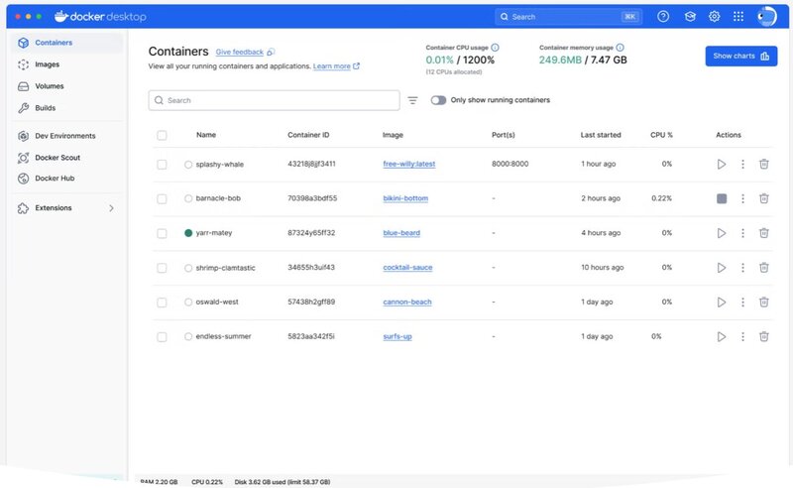Viewport: 793px width, 488px height.
Task: Toggle Only show running containers switch
Action: click(x=438, y=100)
